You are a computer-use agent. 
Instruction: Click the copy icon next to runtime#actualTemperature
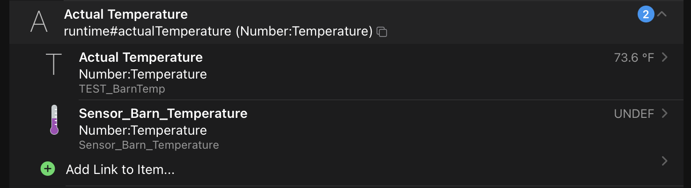[x=382, y=32]
